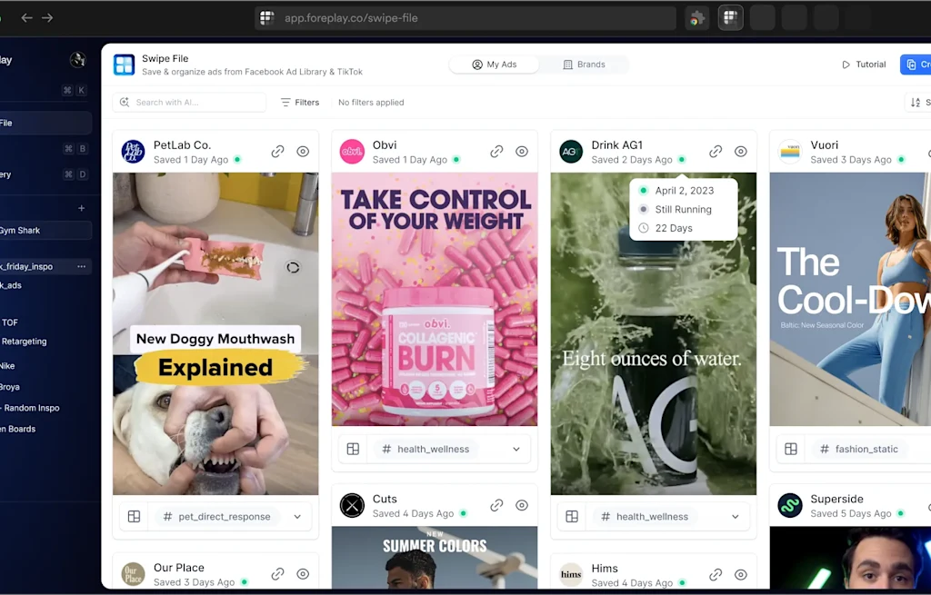The height and width of the screenshot is (595, 931).
Task: Open the Tutorial video link
Action: tap(864, 64)
